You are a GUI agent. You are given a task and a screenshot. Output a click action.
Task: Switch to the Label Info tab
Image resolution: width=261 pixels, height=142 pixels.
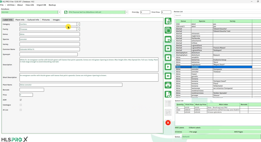8,20
